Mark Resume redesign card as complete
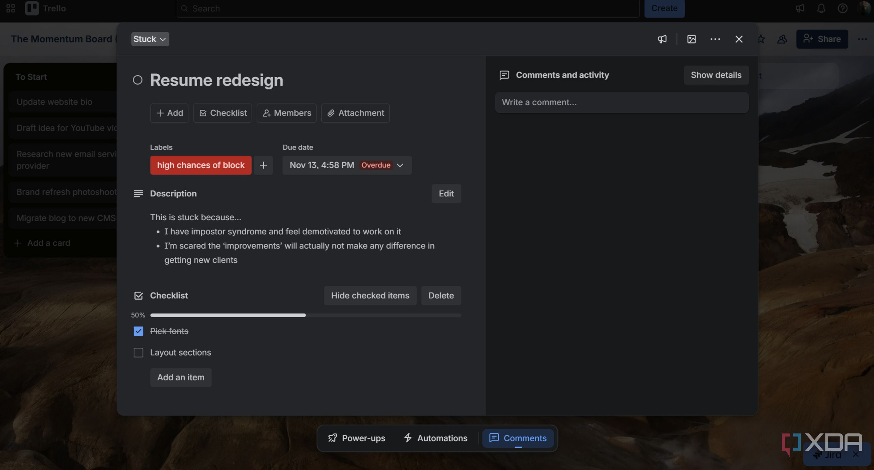The image size is (874, 470). click(137, 80)
